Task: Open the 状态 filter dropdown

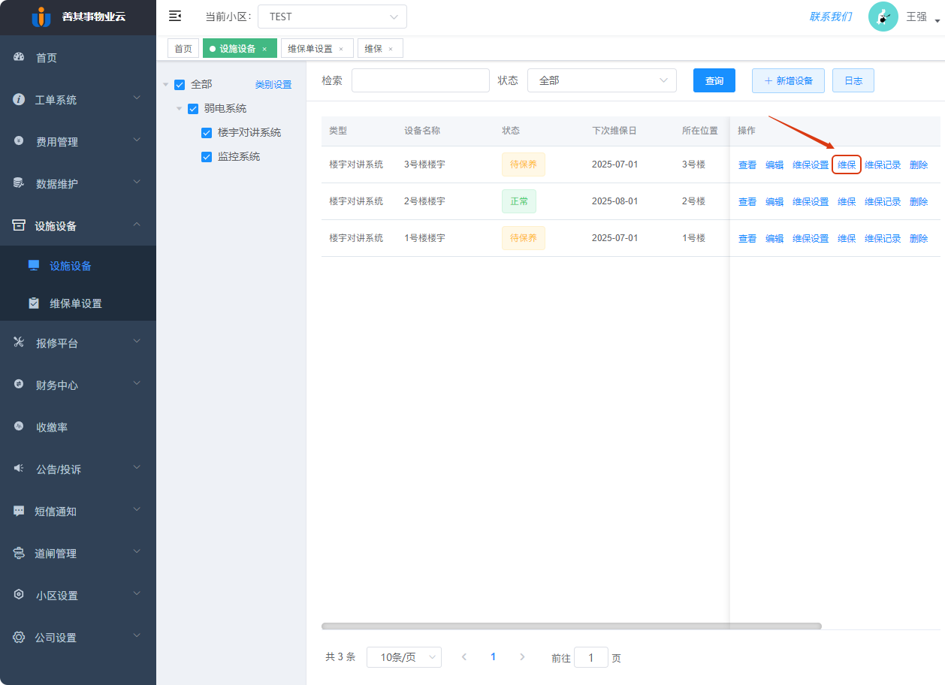Action: point(601,80)
